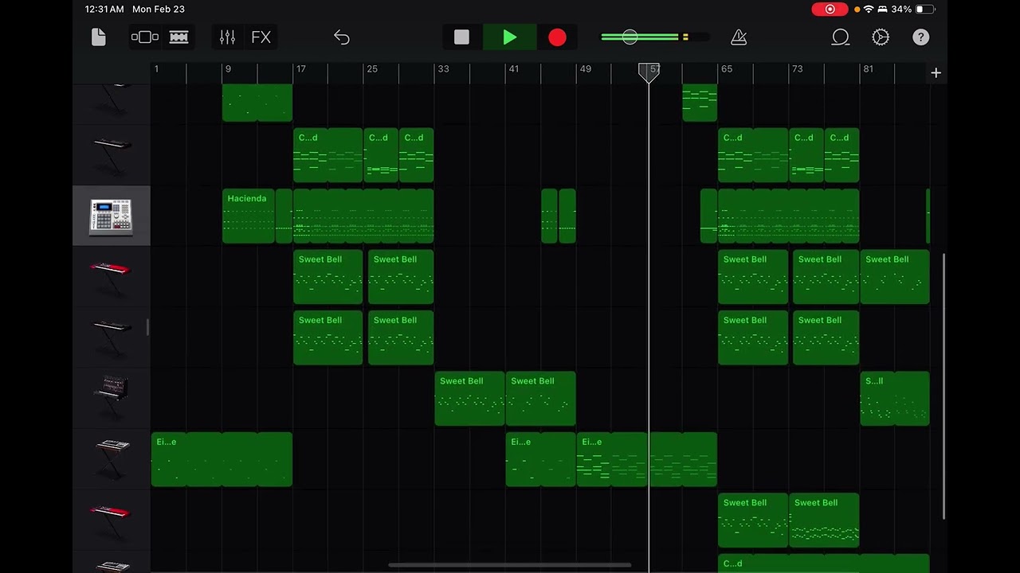Jump to bar 81 on the ruler

[x=868, y=69]
